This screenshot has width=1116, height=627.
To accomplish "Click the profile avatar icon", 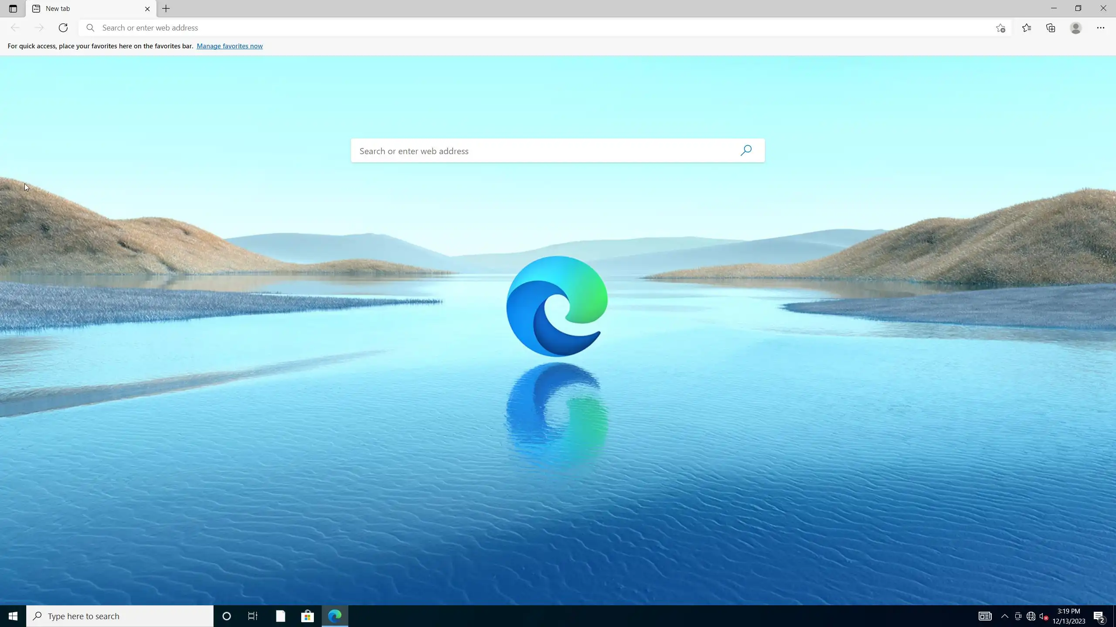I will tap(1075, 28).
